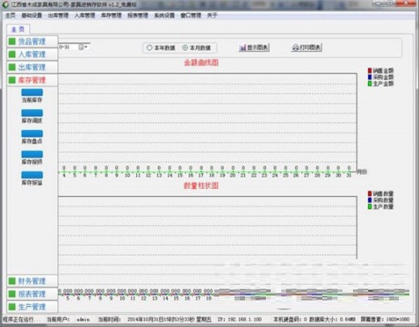Open the 报表管理 menu in menu bar
The height and width of the screenshot is (327, 419).
point(138,15)
